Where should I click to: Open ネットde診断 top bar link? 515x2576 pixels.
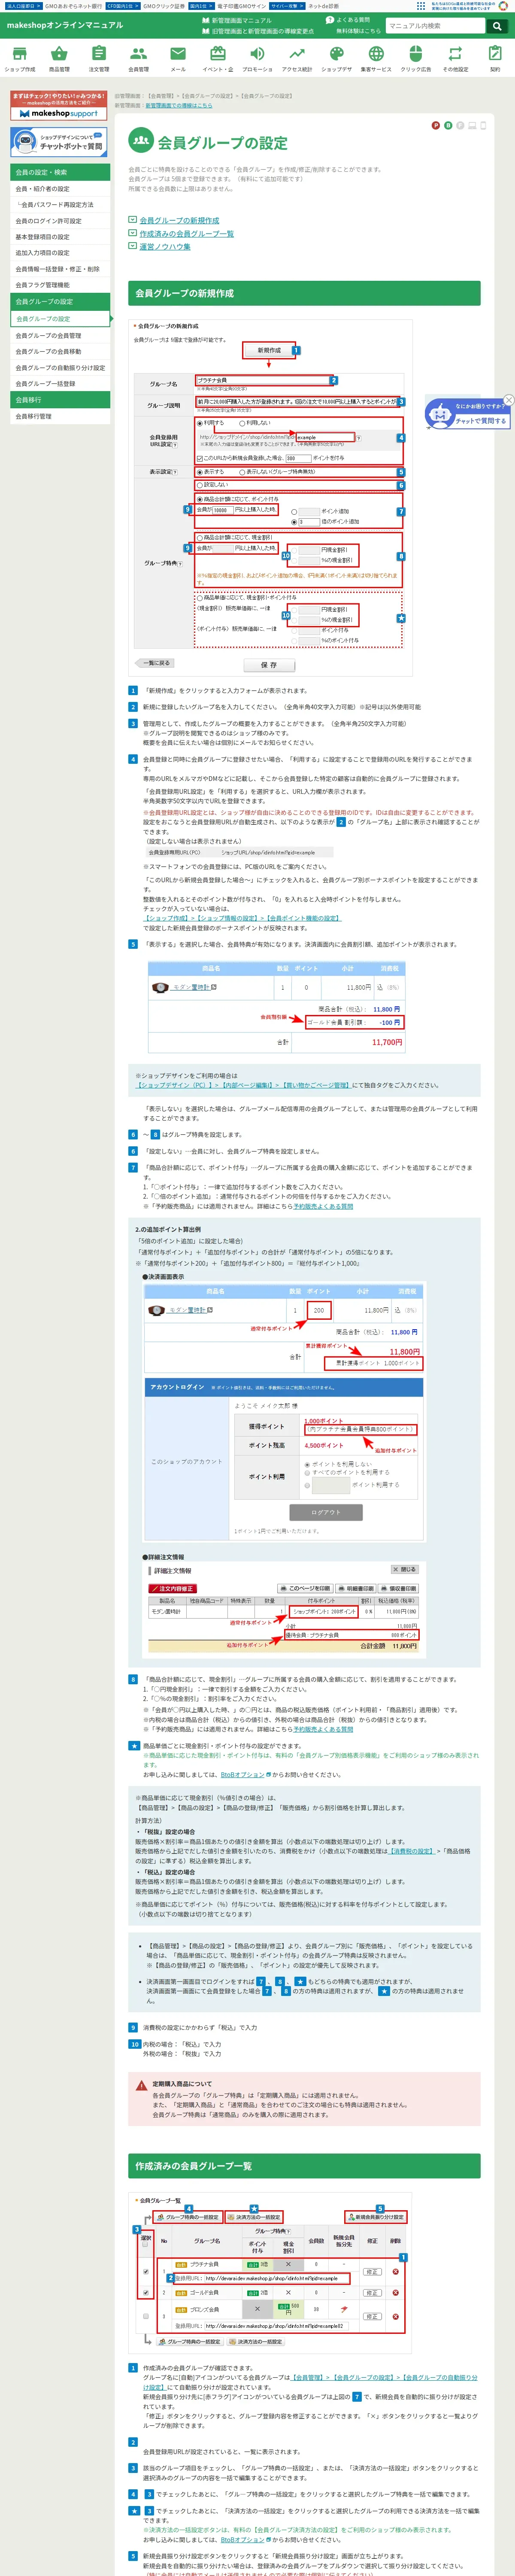coord(323,6)
